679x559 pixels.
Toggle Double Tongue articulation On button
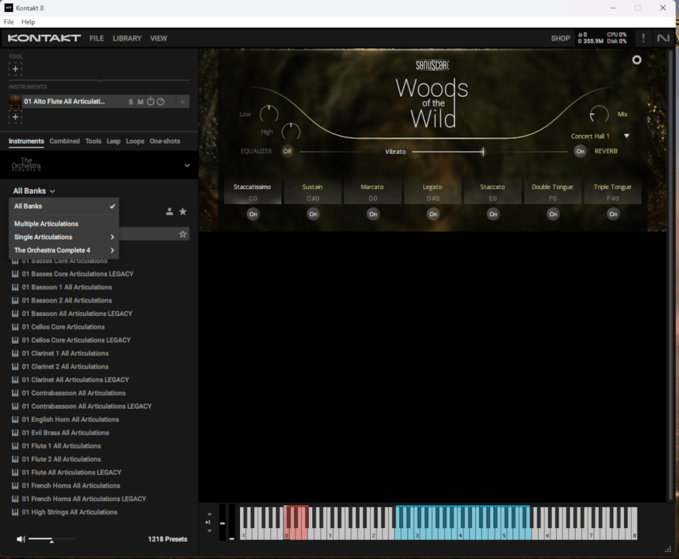click(x=553, y=214)
